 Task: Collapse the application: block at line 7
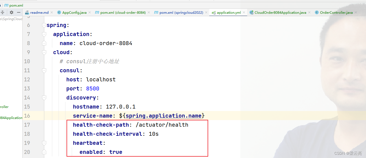[44, 34]
